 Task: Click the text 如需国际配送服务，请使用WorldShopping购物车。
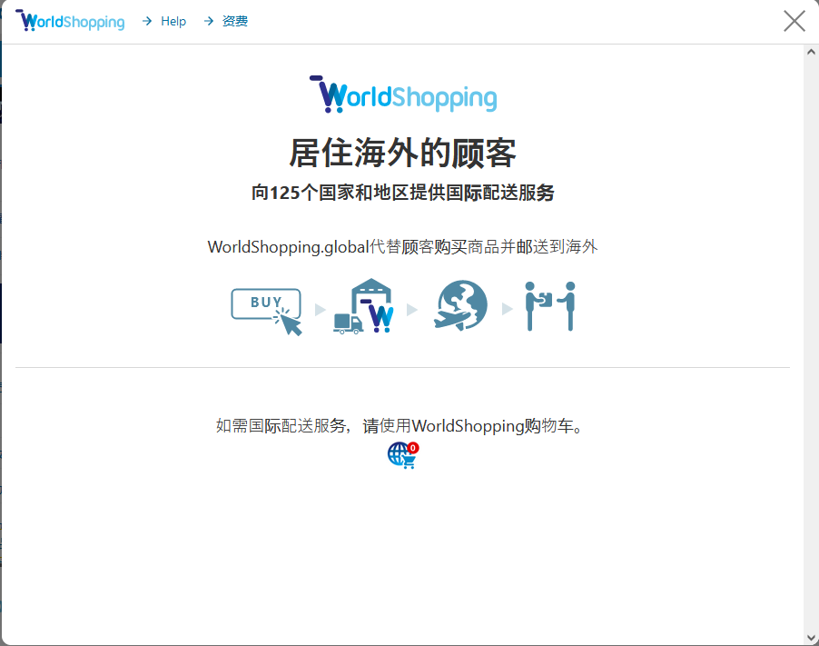tap(400, 426)
